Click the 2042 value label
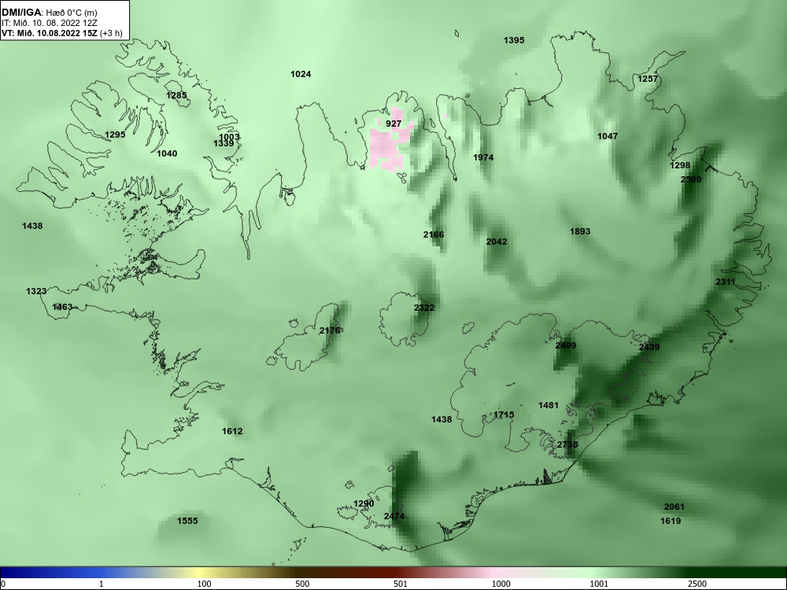This screenshot has height=590, width=787. (x=497, y=242)
